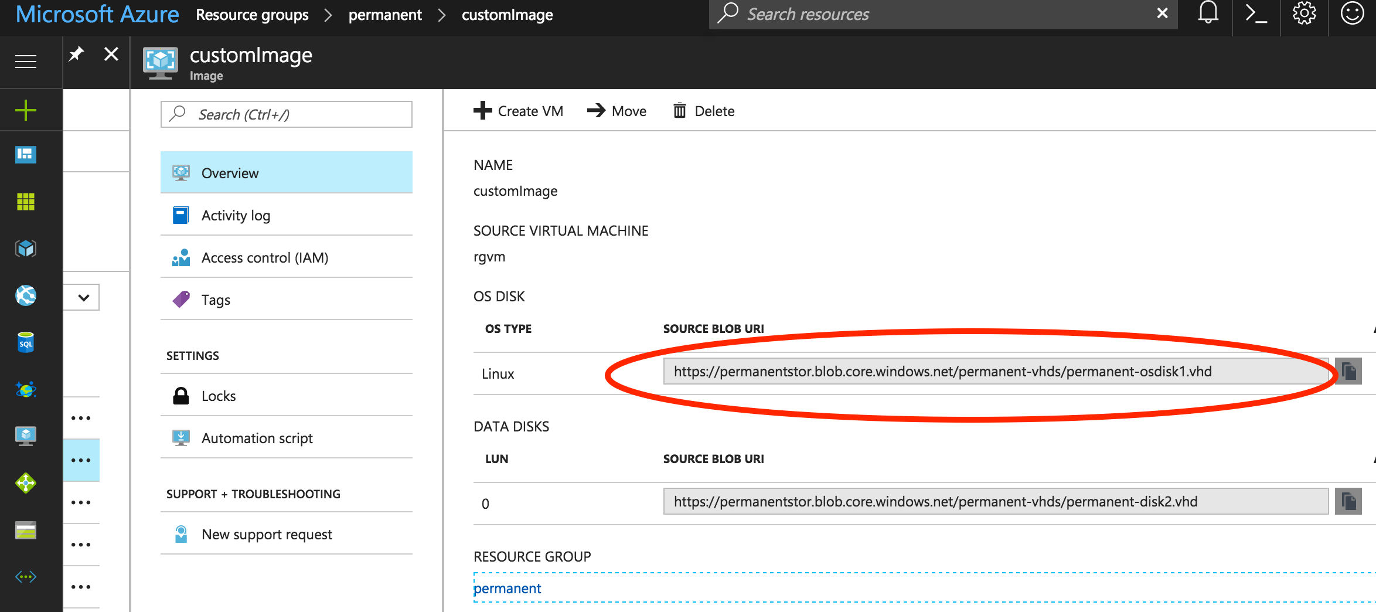
Task: Click Create VM
Action: [518, 111]
